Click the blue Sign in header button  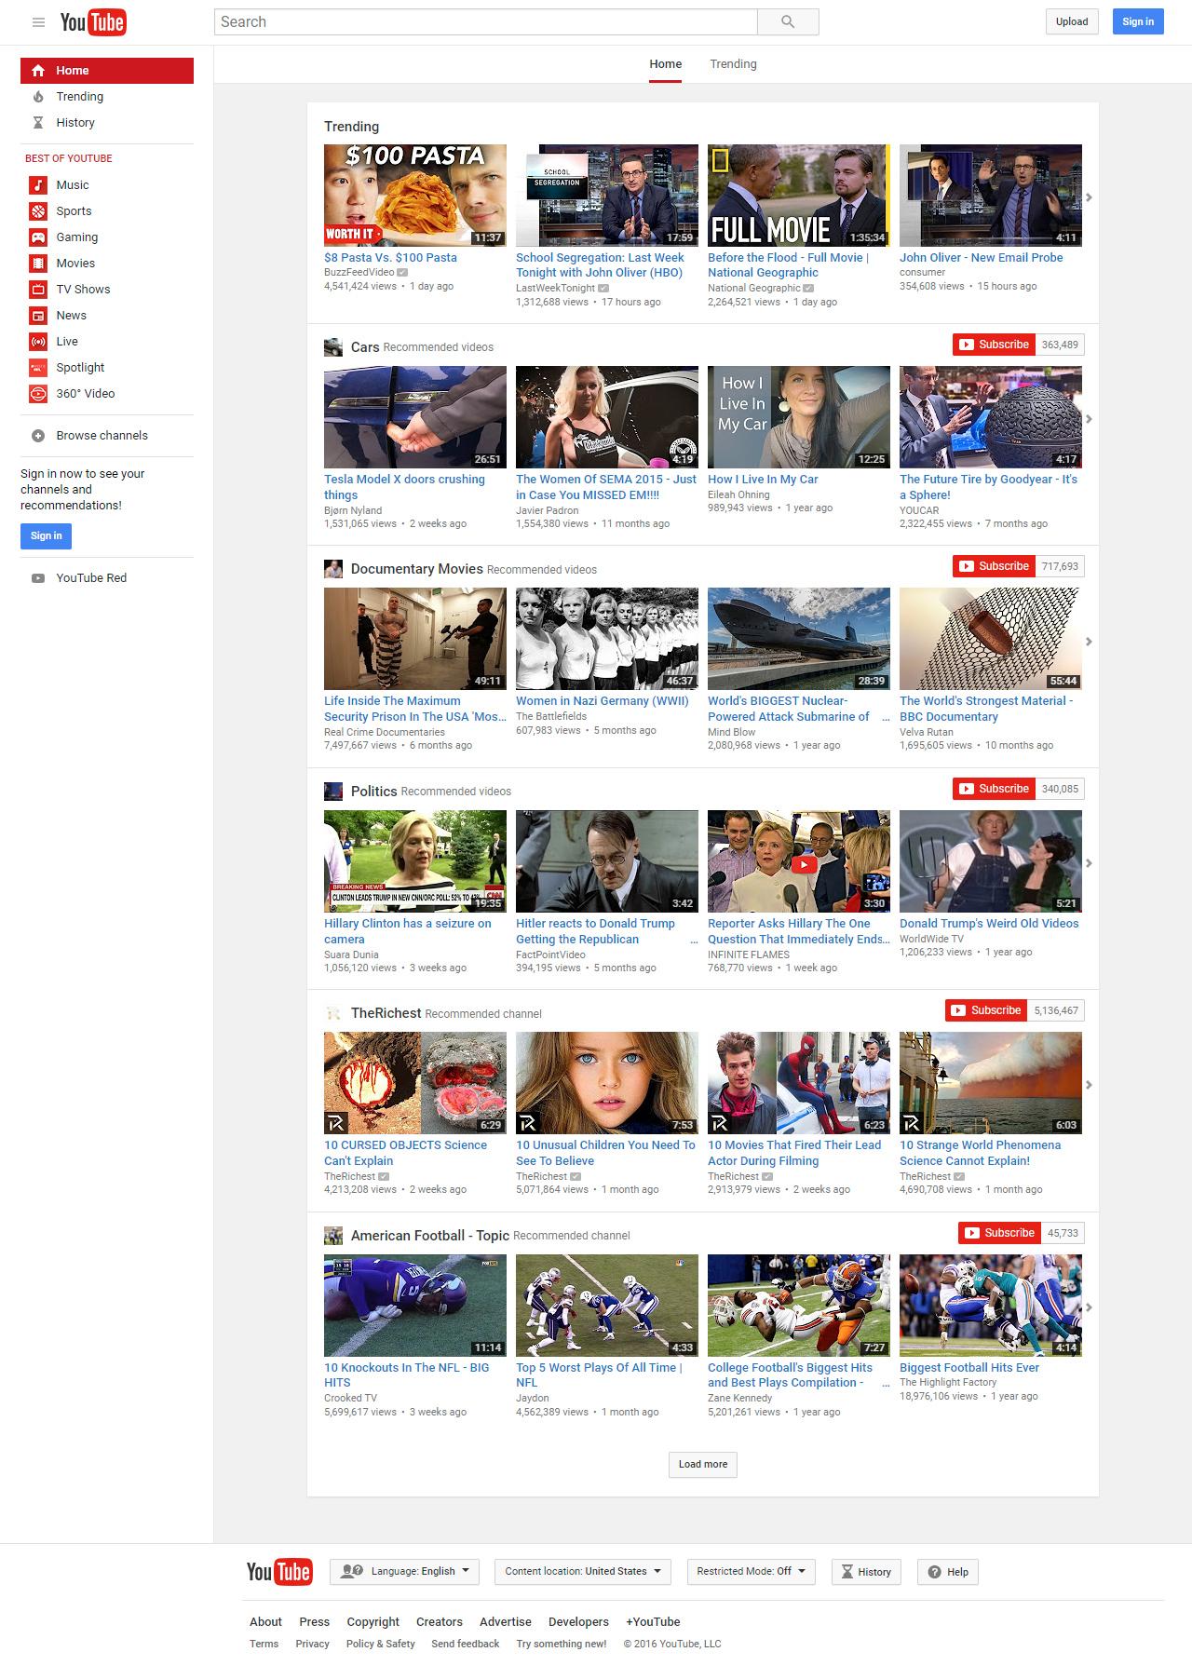[x=1138, y=21]
